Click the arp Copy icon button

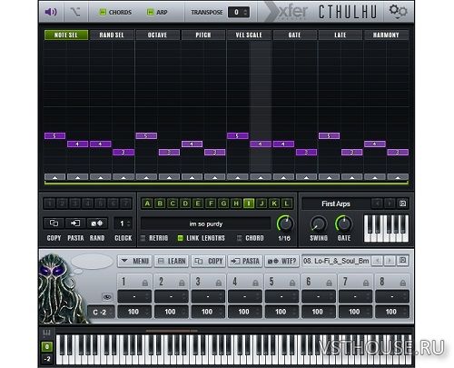(x=54, y=224)
